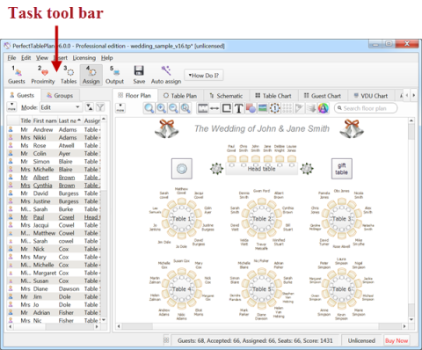This screenshot has width=422, height=350.
Task: Click the Unlicensed status button
Action: [361, 340]
